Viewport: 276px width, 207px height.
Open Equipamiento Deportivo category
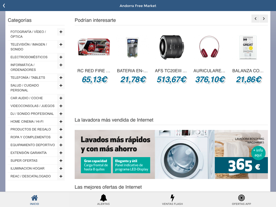[x=33, y=145]
